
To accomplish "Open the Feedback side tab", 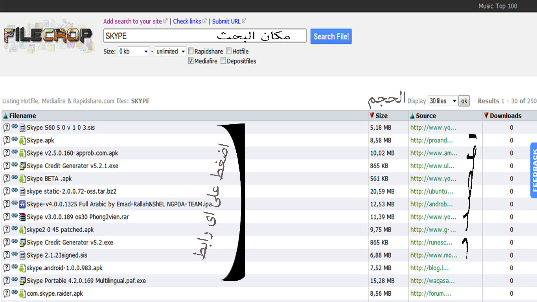I will [x=534, y=170].
